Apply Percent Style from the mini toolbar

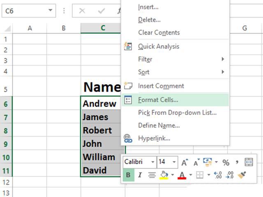tap(226, 163)
